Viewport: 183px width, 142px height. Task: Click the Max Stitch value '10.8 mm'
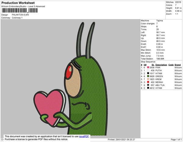[x=160, y=50]
